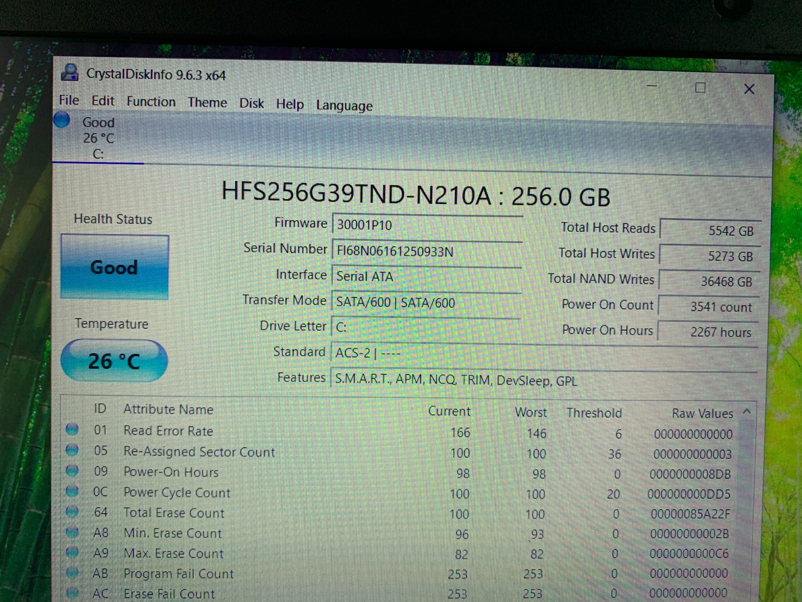Click status orb of Power Cycle Count row
The height and width of the screenshot is (602, 802).
pyautogui.click(x=72, y=491)
